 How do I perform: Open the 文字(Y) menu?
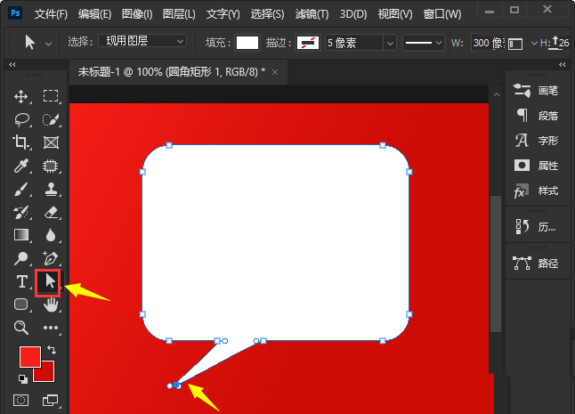[x=223, y=14]
